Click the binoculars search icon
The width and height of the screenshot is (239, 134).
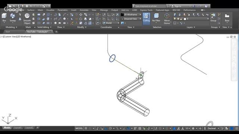coord(168,6)
